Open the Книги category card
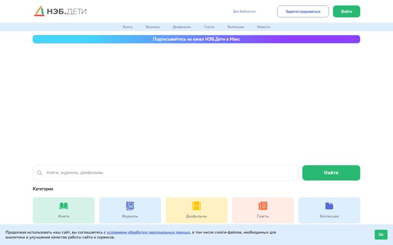Viewport: 393px width, 245px height. point(64,210)
